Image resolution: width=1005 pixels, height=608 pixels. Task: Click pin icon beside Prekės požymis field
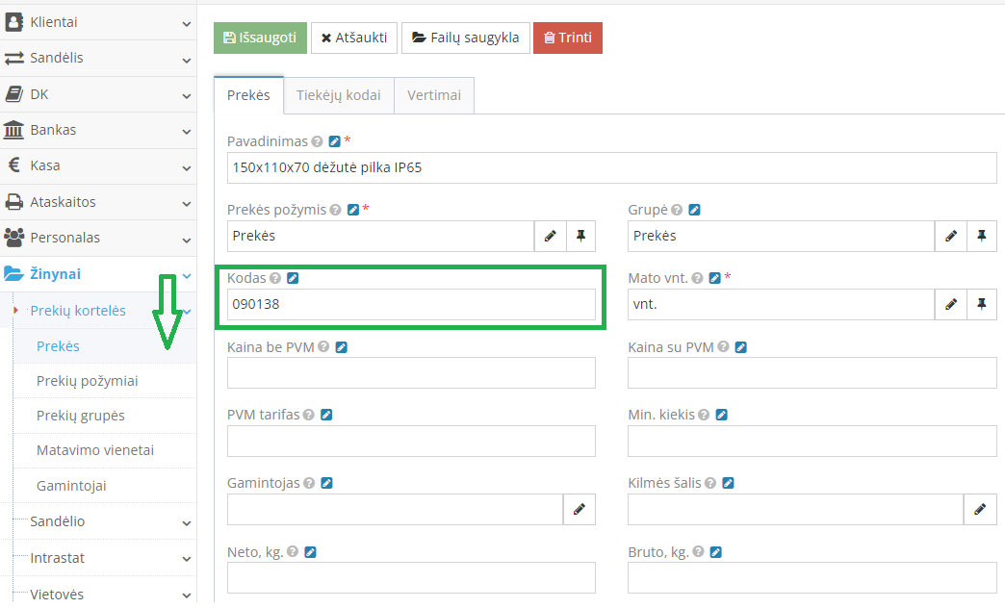click(x=580, y=236)
